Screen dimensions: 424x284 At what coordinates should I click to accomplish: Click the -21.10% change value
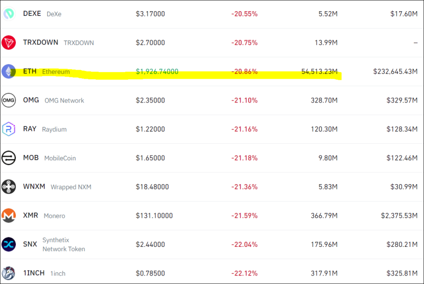pos(244,100)
